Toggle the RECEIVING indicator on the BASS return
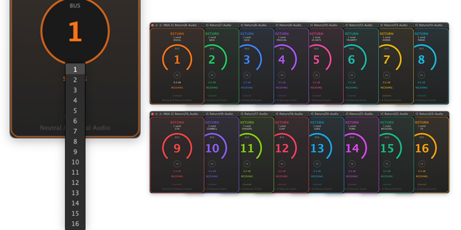The image size is (461, 230). point(212,88)
